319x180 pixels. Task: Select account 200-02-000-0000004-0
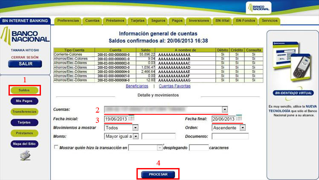click(113, 72)
